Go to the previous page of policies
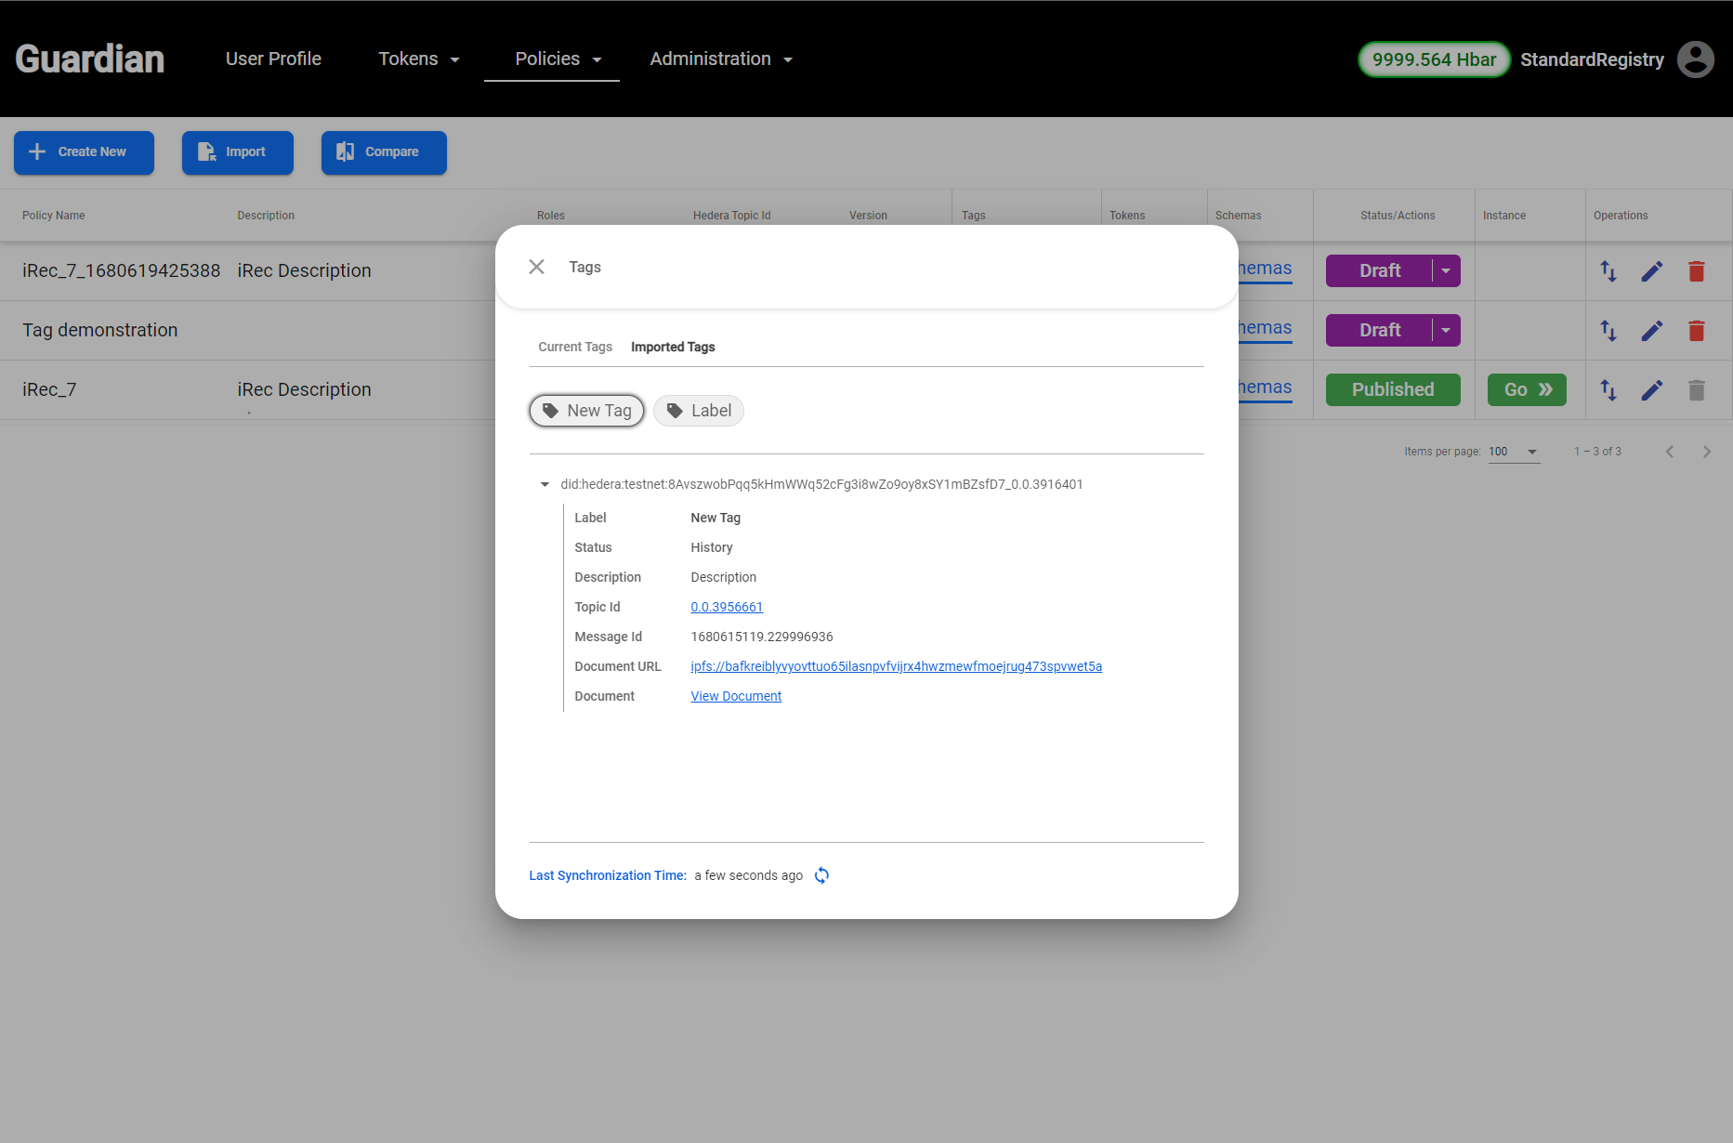This screenshot has width=1733, height=1143. tap(1670, 452)
